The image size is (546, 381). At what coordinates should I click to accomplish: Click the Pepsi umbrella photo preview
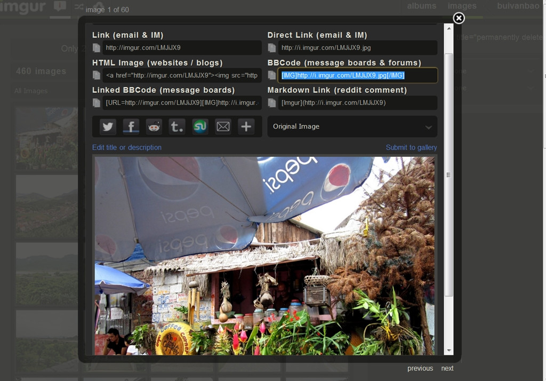coord(264,256)
